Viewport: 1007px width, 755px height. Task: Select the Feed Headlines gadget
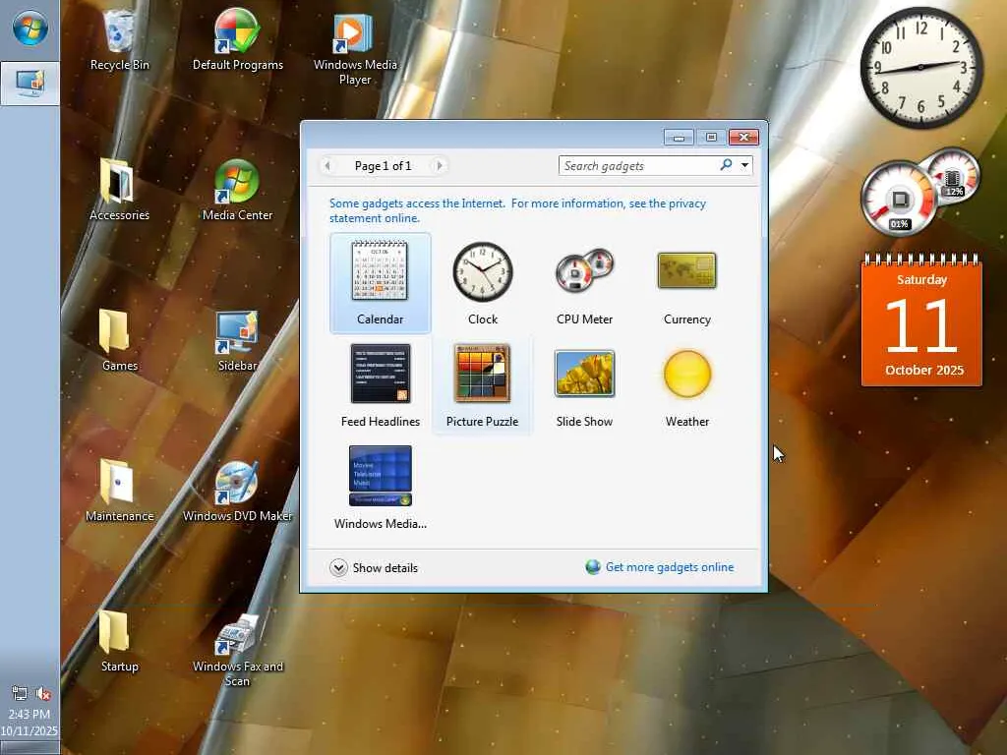381,385
